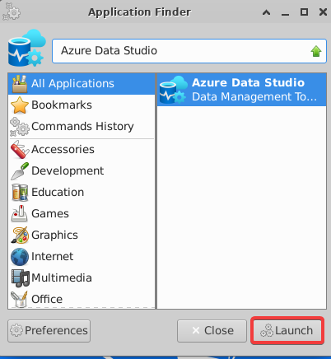Click the Education chemistry flask icon
Screen dimensions: 331x359
[x=20, y=193]
